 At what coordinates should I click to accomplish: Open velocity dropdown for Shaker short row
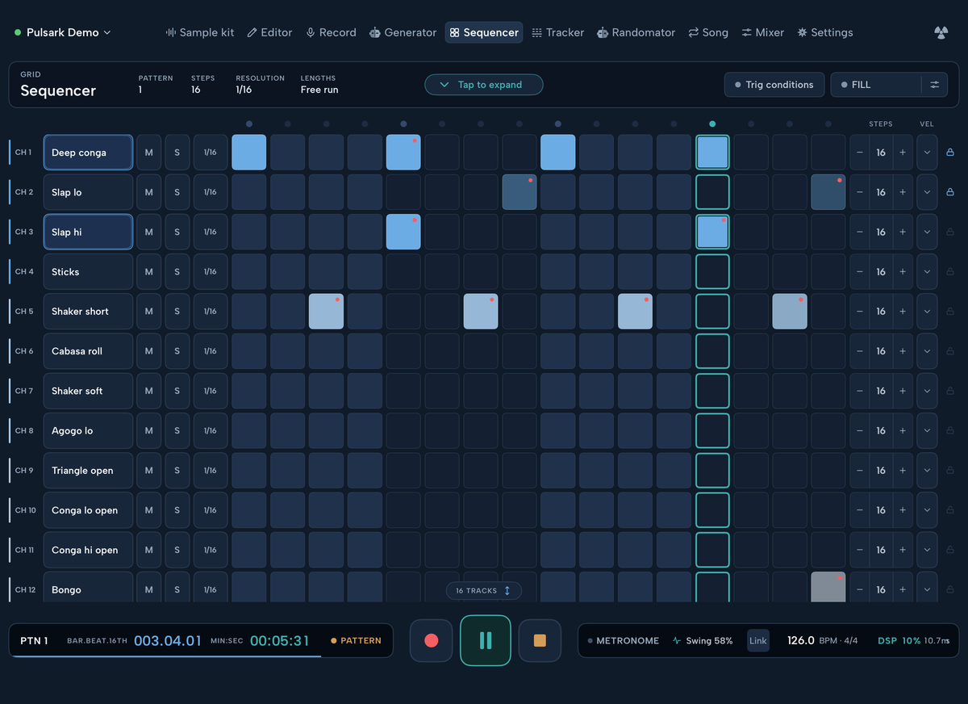pyautogui.click(x=927, y=312)
